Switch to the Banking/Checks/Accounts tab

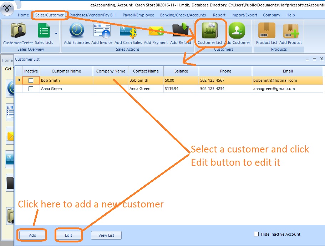tap(183, 15)
